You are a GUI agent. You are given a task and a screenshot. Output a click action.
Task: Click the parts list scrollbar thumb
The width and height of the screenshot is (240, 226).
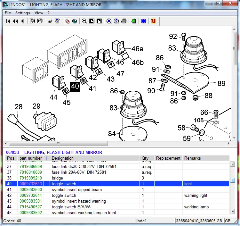233,180
